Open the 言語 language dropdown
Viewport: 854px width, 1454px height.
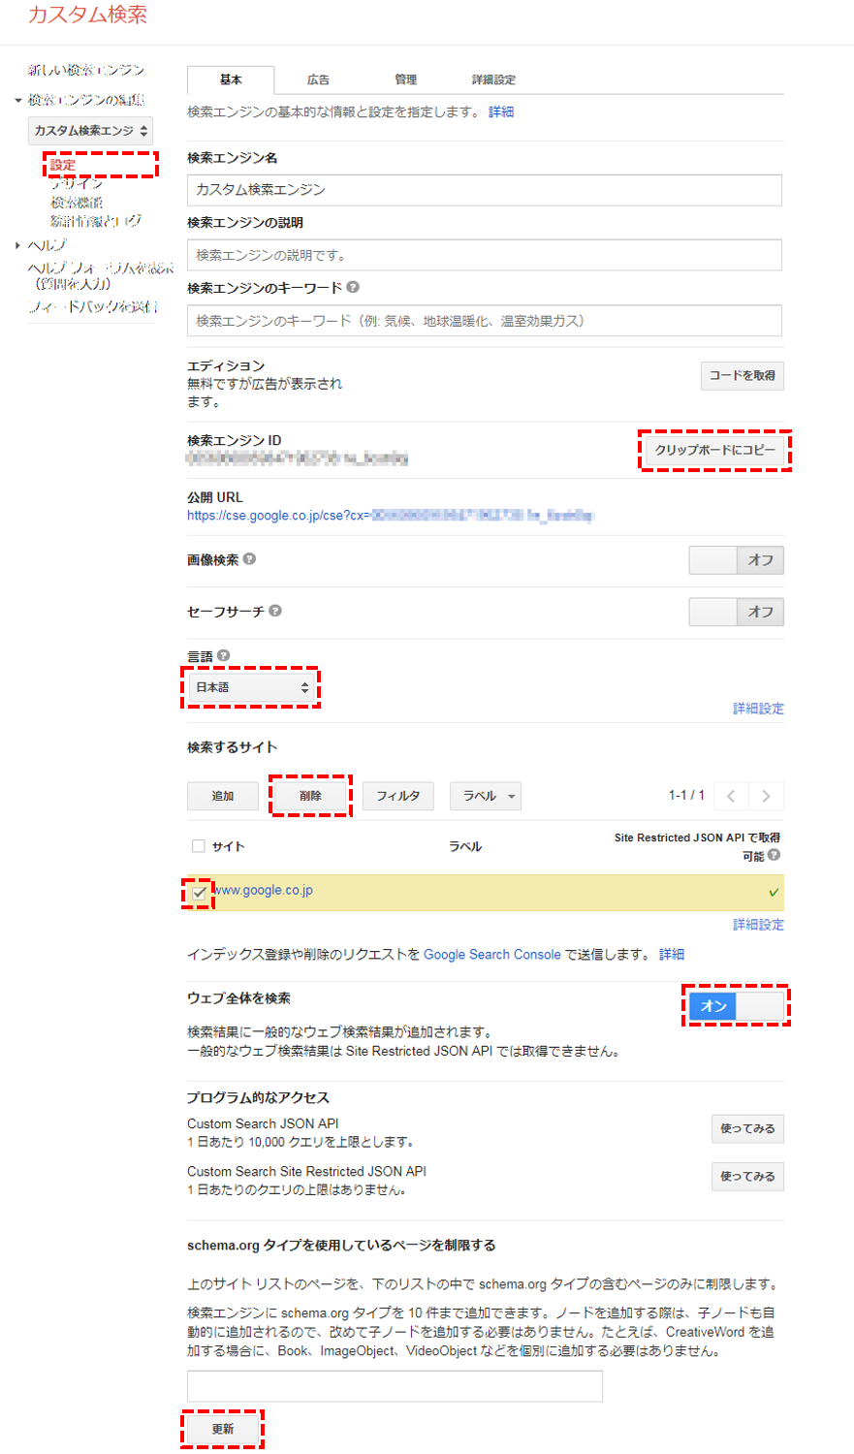click(x=250, y=687)
